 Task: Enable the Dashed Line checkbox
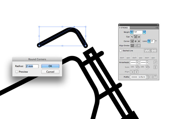(x=121, y=51)
